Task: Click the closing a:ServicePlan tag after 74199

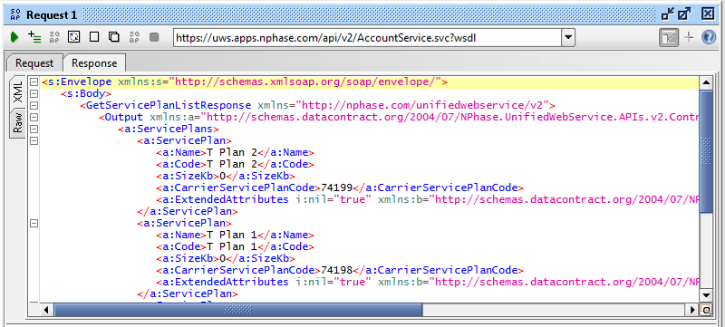Action: pos(188,212)
